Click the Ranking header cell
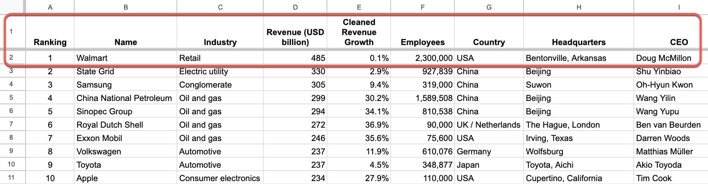Image resolution: width=708 pixels, height=184 pixels. [x=50, y=42]
